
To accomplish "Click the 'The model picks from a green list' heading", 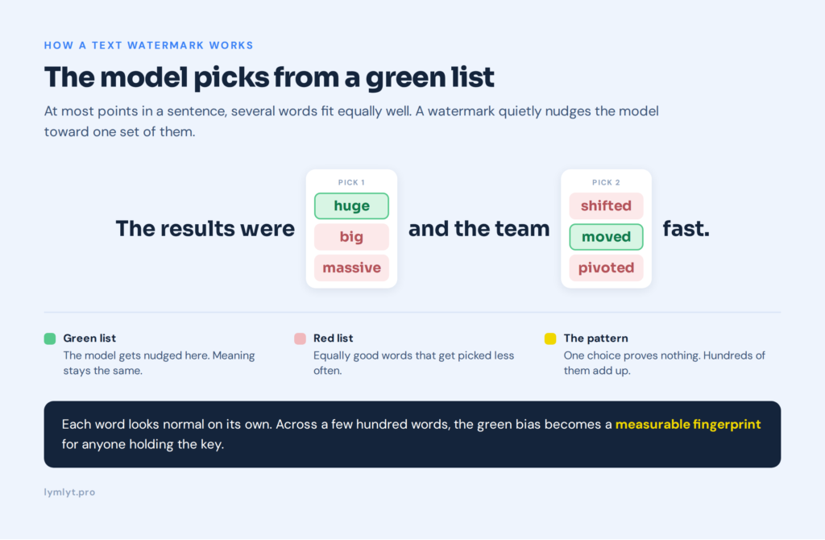I will click(x=269, y=77).
